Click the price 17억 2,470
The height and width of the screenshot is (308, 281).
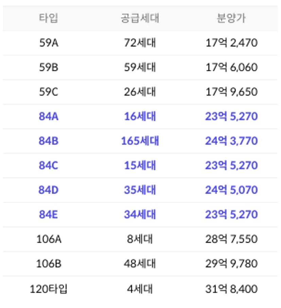pyautogui.click(x=231, y=43)
